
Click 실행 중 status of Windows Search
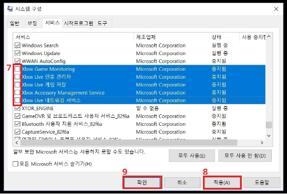220,45
